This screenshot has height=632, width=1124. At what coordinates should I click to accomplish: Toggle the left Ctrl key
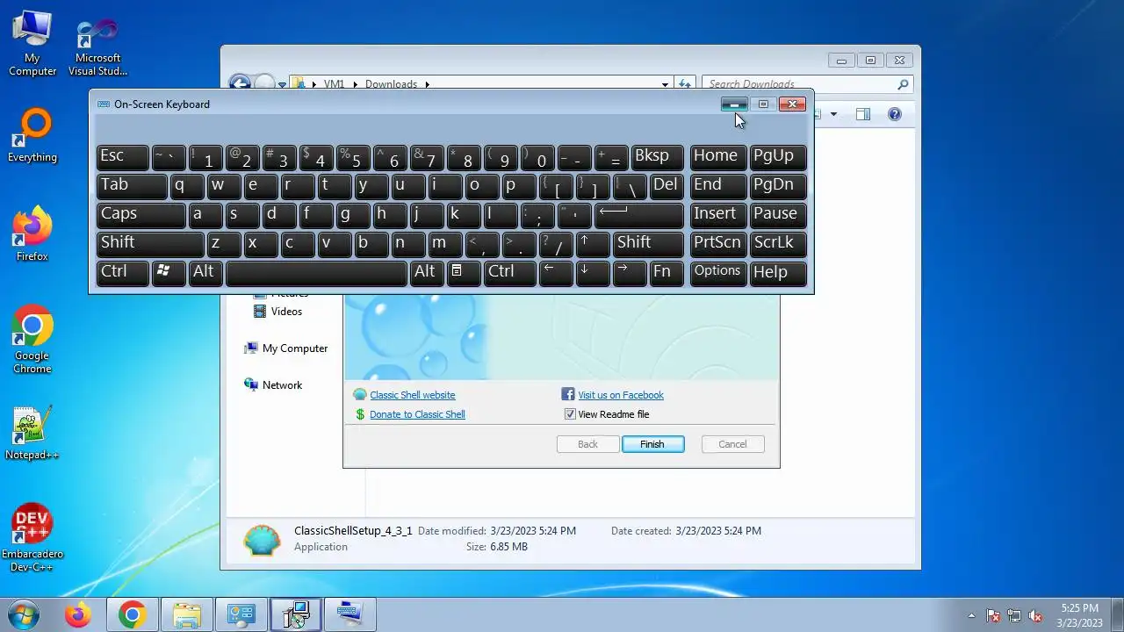[122, 273]
